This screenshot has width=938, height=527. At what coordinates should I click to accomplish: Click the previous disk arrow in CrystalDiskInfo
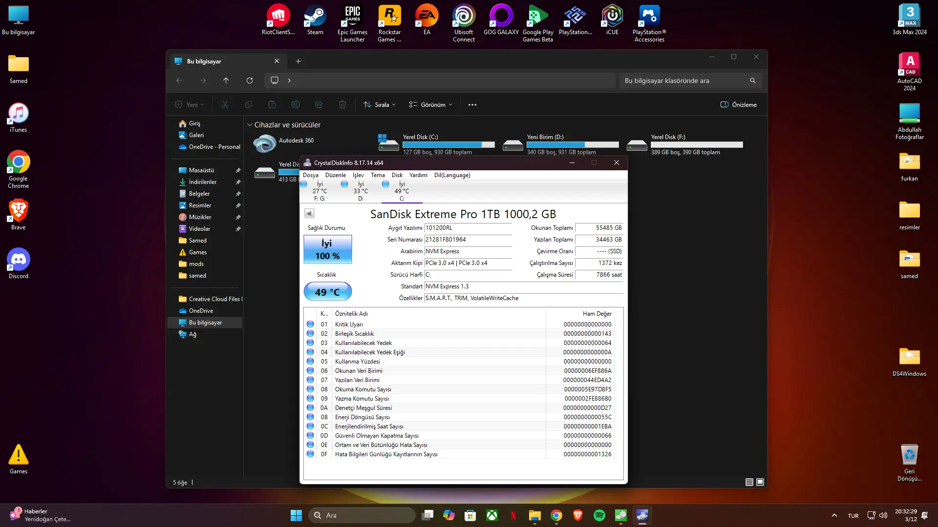coord(309,213)
